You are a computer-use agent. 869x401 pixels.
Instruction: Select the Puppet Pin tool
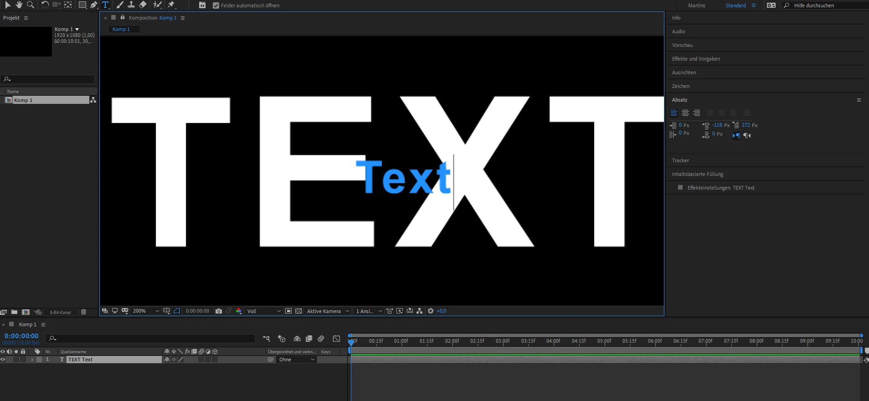coord(171,5)
